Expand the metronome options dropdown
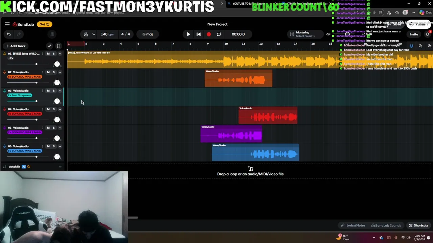 click(x=94, y=34)
